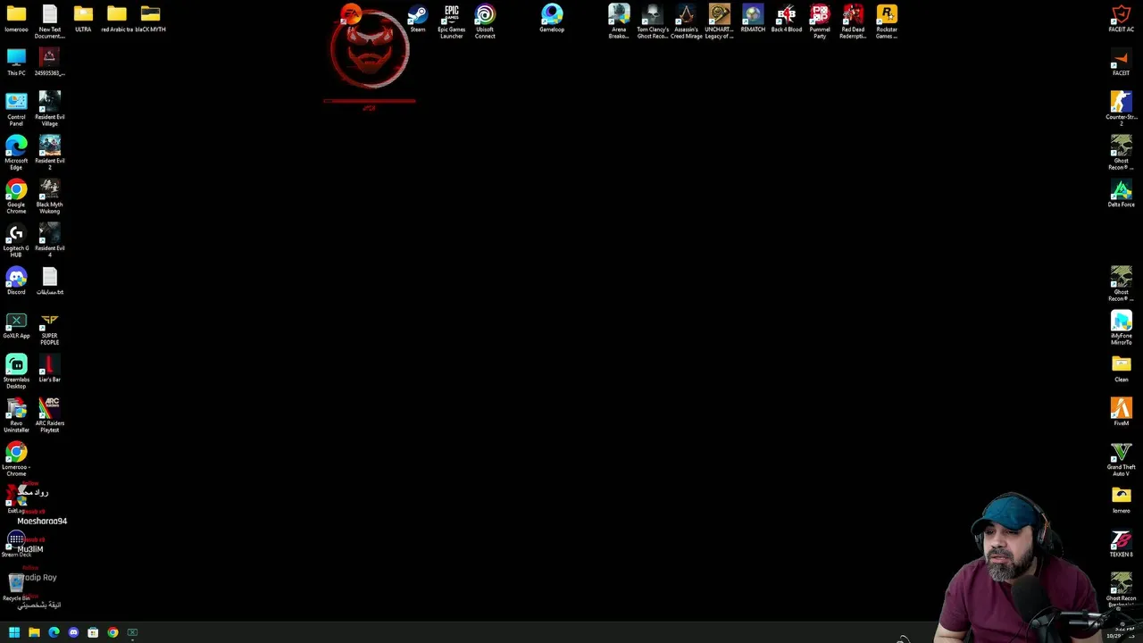Viewport: 1143px width, 643px height.
Task: Open the ULTRA folder
Action: coord(83,19)
